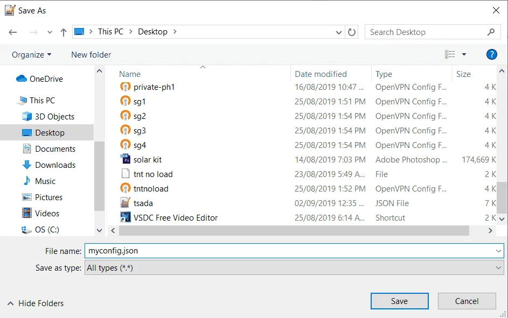Screen dimensions: 508x318
Task: Click the Photoshop icon of solar kit
Action: [x=126, y=159]
